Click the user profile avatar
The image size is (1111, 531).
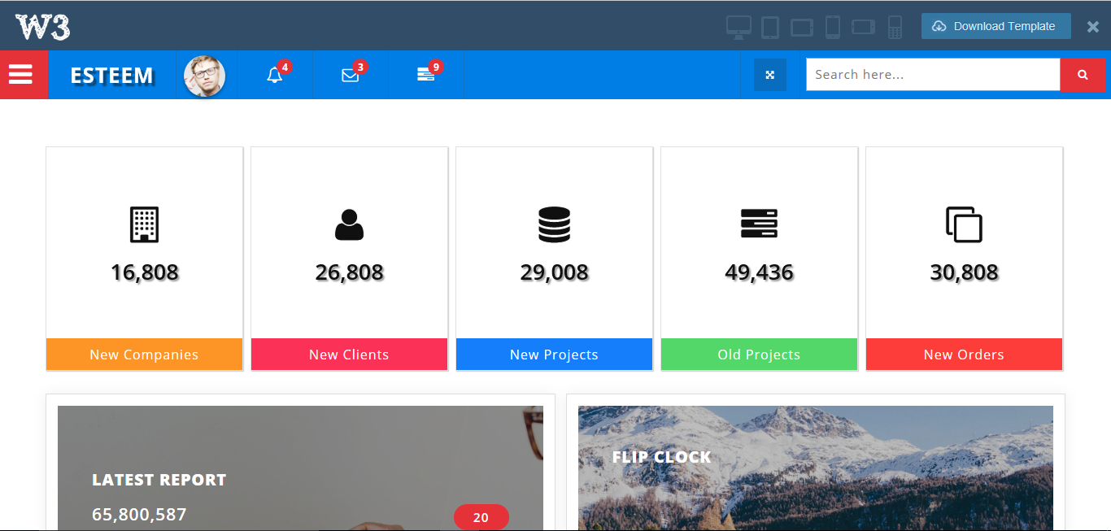(204, 76)
